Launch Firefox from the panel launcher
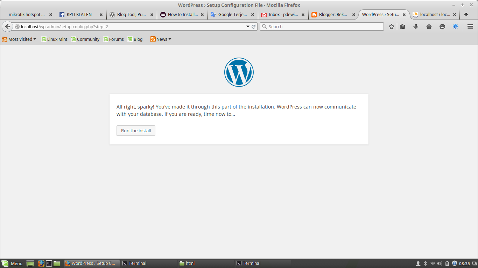Viewport: 478px width, 268px height. (x=41, y=263)
